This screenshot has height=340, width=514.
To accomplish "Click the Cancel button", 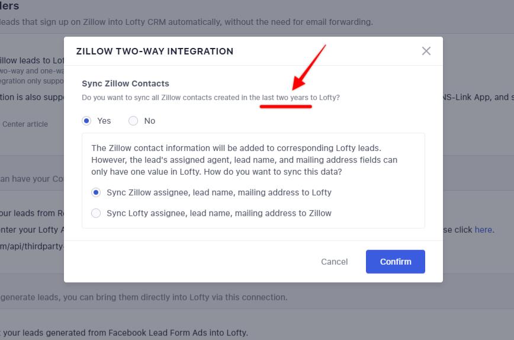I will [334, 261].
